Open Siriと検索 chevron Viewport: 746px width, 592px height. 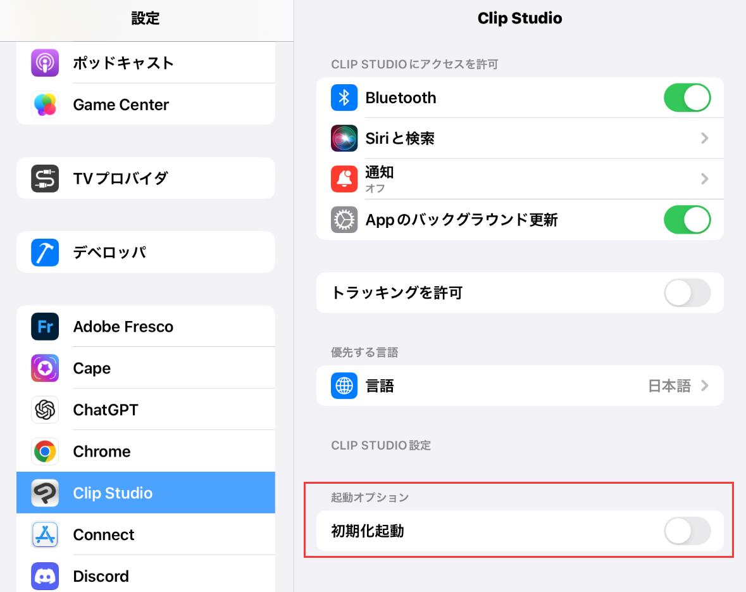(705, 138)
